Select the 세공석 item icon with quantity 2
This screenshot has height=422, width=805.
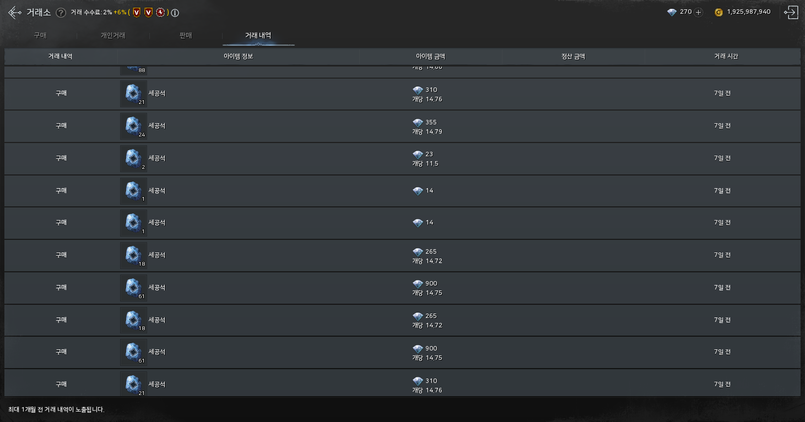click(x=133, y=158)
